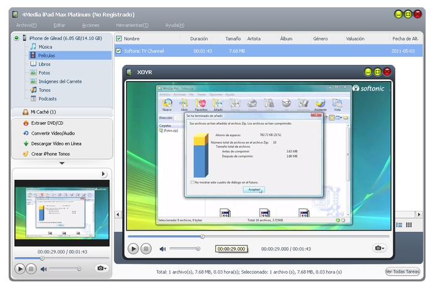Select the iPhone de Gilead device icon
Viewport: 433px width, 288px height.
tap(25, 38)
